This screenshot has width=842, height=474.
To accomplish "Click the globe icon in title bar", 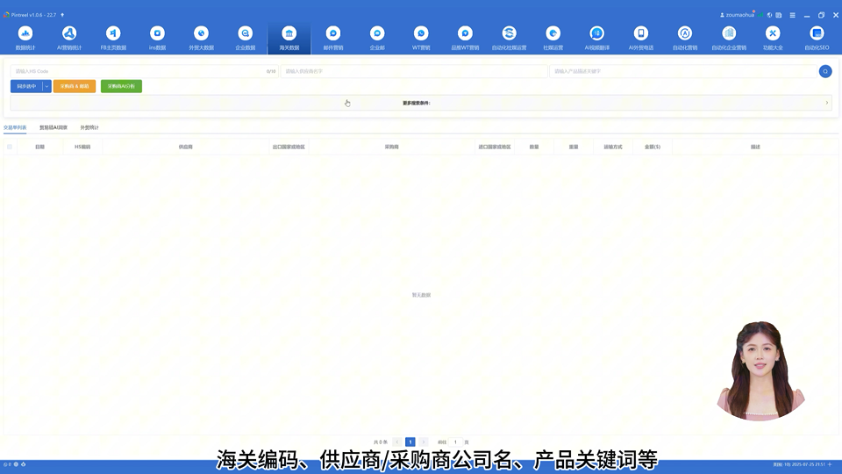I will 769,15.
